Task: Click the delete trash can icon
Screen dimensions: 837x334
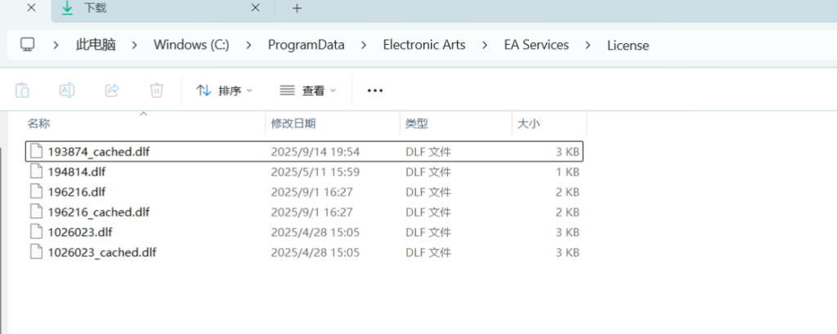Action: coord(156,90)
